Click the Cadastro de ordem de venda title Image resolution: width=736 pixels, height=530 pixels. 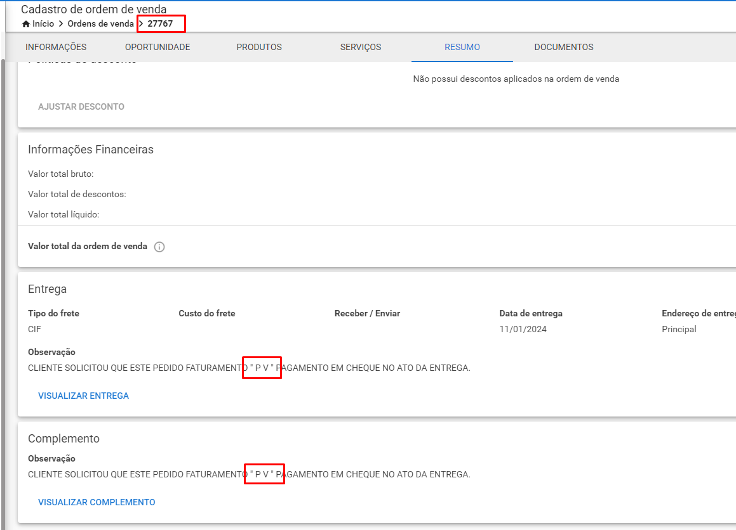[x=94, y=10]
